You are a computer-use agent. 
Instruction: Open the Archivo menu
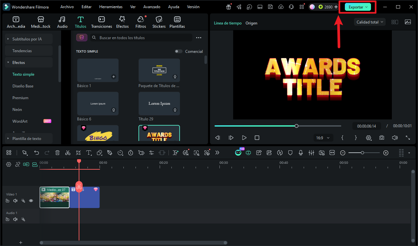point(67,7)
